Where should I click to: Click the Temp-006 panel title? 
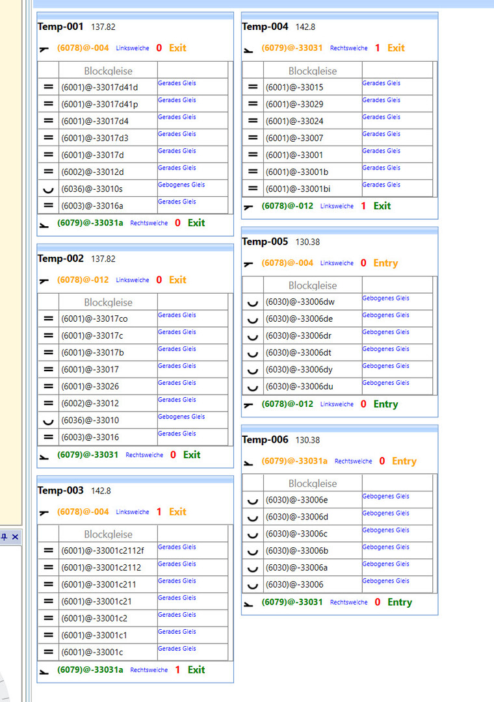pos(265,439)
